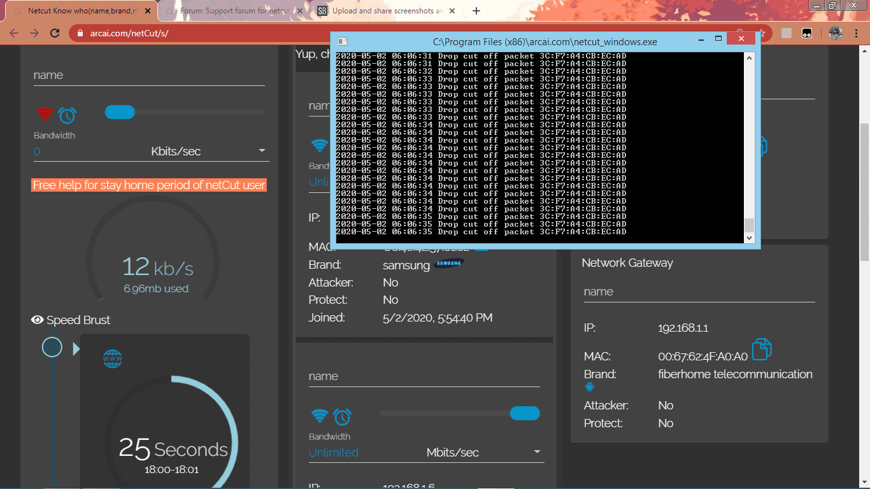Switch to Forum: Support forum for netcut tab
The height and width of the screenshot is (489, 870).
232,11
